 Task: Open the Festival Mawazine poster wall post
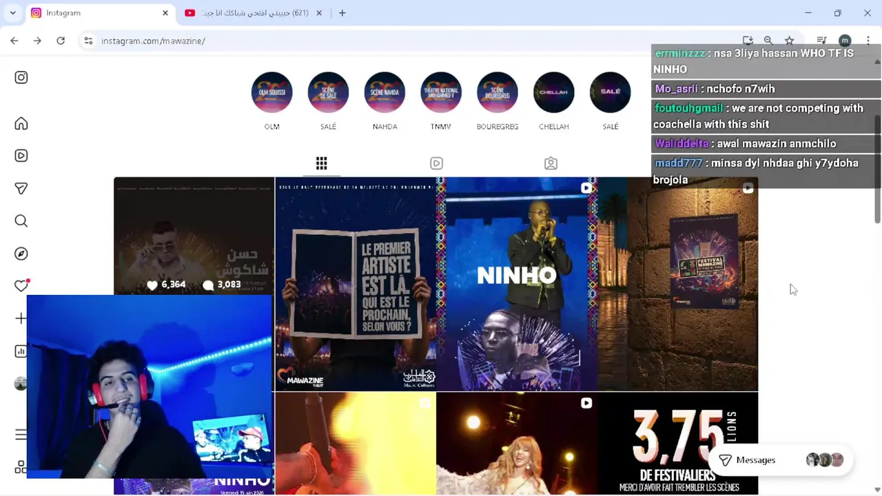coord(678,284)
